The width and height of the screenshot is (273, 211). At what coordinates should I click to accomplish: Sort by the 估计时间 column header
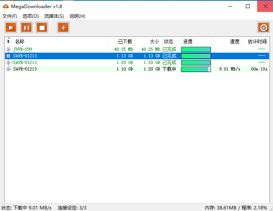(256, 41)
